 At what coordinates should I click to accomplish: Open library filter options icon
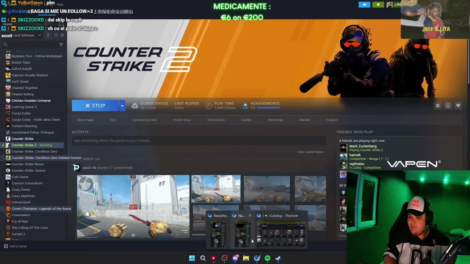[61, 44]
